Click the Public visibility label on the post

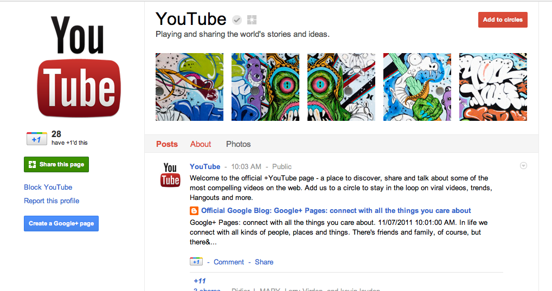(x=281, y=166)
